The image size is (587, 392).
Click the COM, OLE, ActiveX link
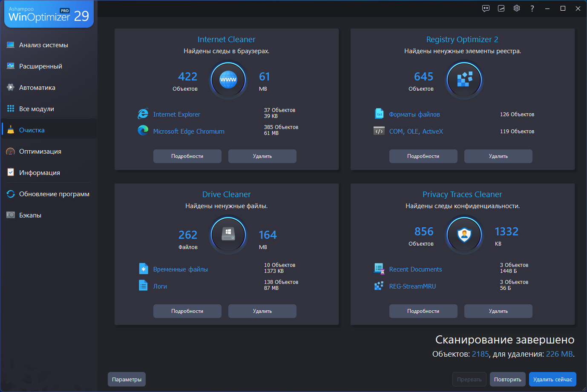tap(416, 132)
